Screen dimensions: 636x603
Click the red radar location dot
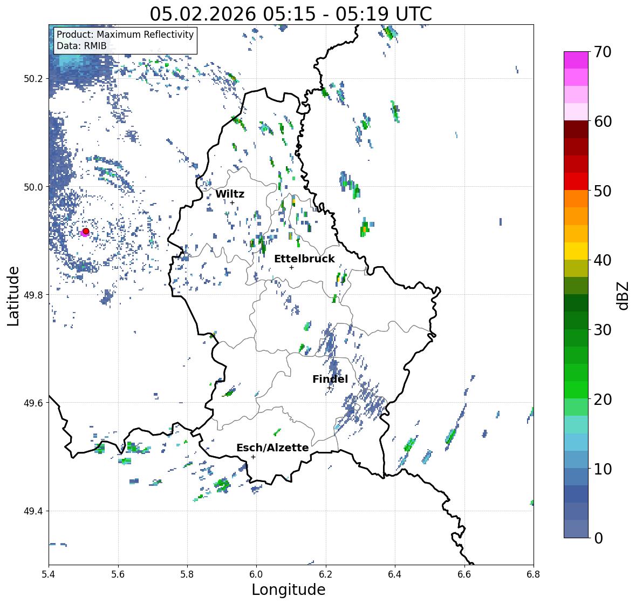pos(86,231)
